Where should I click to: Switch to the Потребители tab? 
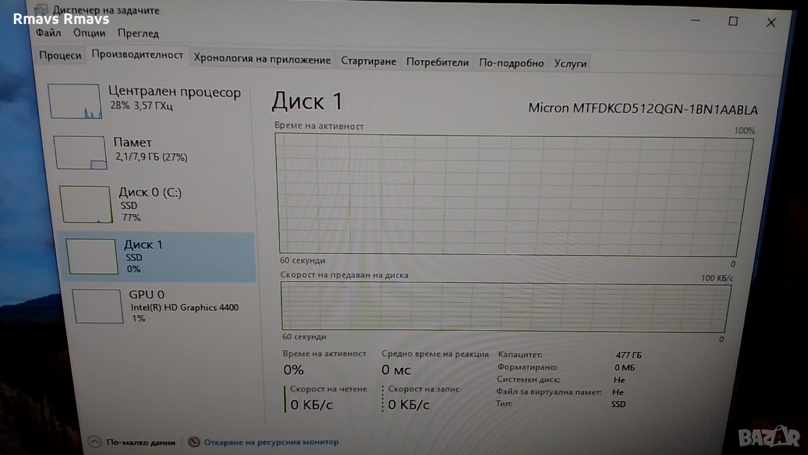pyautogui.click(x=437, y=62)
